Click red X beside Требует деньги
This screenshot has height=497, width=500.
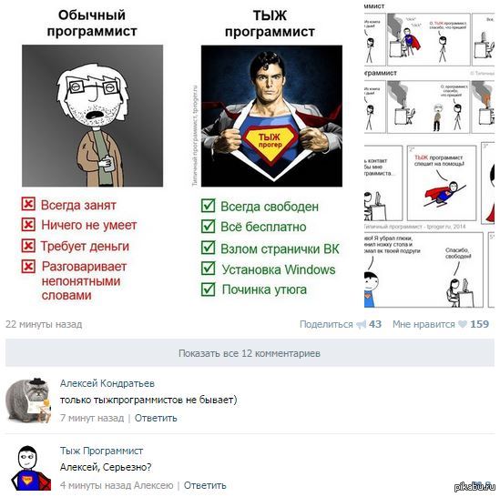tap(28, 246)
